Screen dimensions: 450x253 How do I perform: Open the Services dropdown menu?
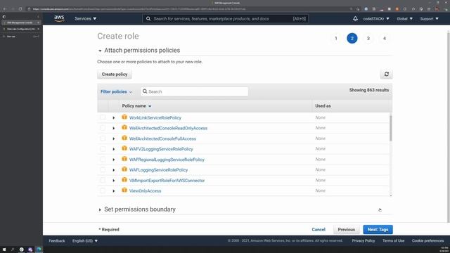(86, 19)
